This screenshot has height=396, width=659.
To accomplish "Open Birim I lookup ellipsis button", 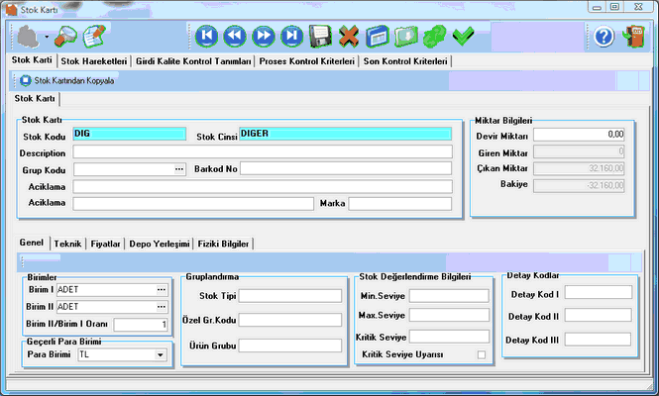I will pos(162,290).
